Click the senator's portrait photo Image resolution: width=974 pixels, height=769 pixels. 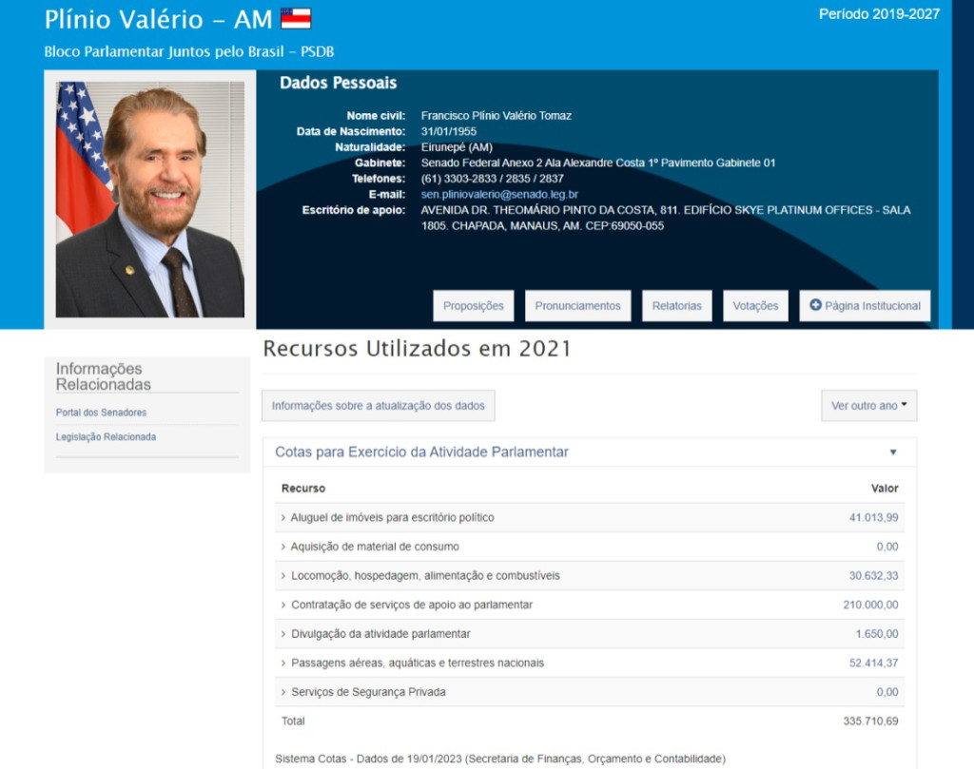coord(149,199)
